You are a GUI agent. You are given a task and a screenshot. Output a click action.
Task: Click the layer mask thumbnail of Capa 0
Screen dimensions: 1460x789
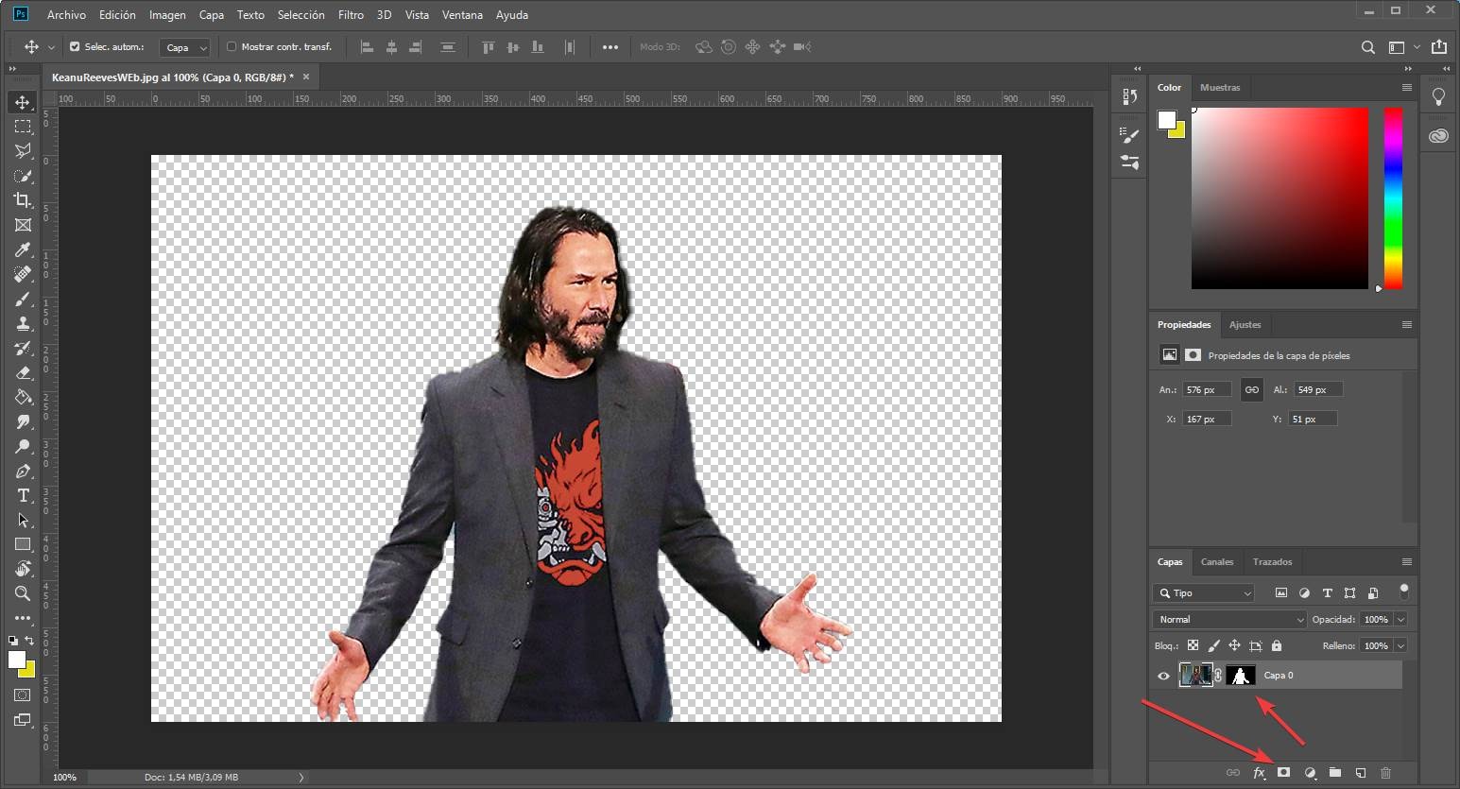tap(1240, 676)
